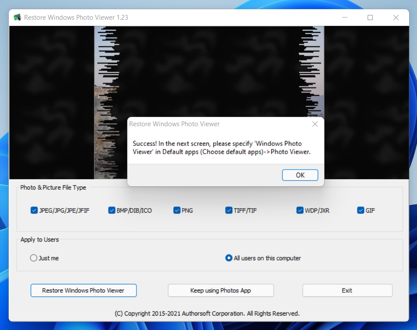Select All users on this computer

pos(229,258)
